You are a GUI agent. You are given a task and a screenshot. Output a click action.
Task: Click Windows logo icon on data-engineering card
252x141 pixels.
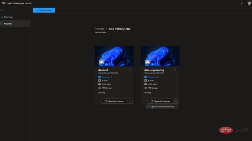[146, 77]
